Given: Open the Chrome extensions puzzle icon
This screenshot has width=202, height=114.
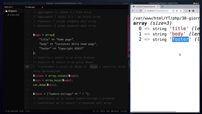Looking at the screenshot, I should 189,11.
